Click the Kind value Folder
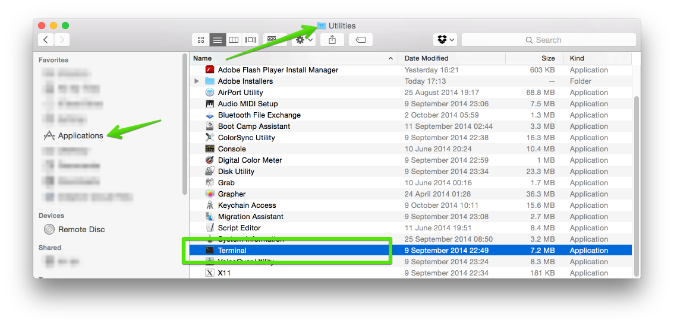This screenshot has width=674, height=326. coord(580,81)
